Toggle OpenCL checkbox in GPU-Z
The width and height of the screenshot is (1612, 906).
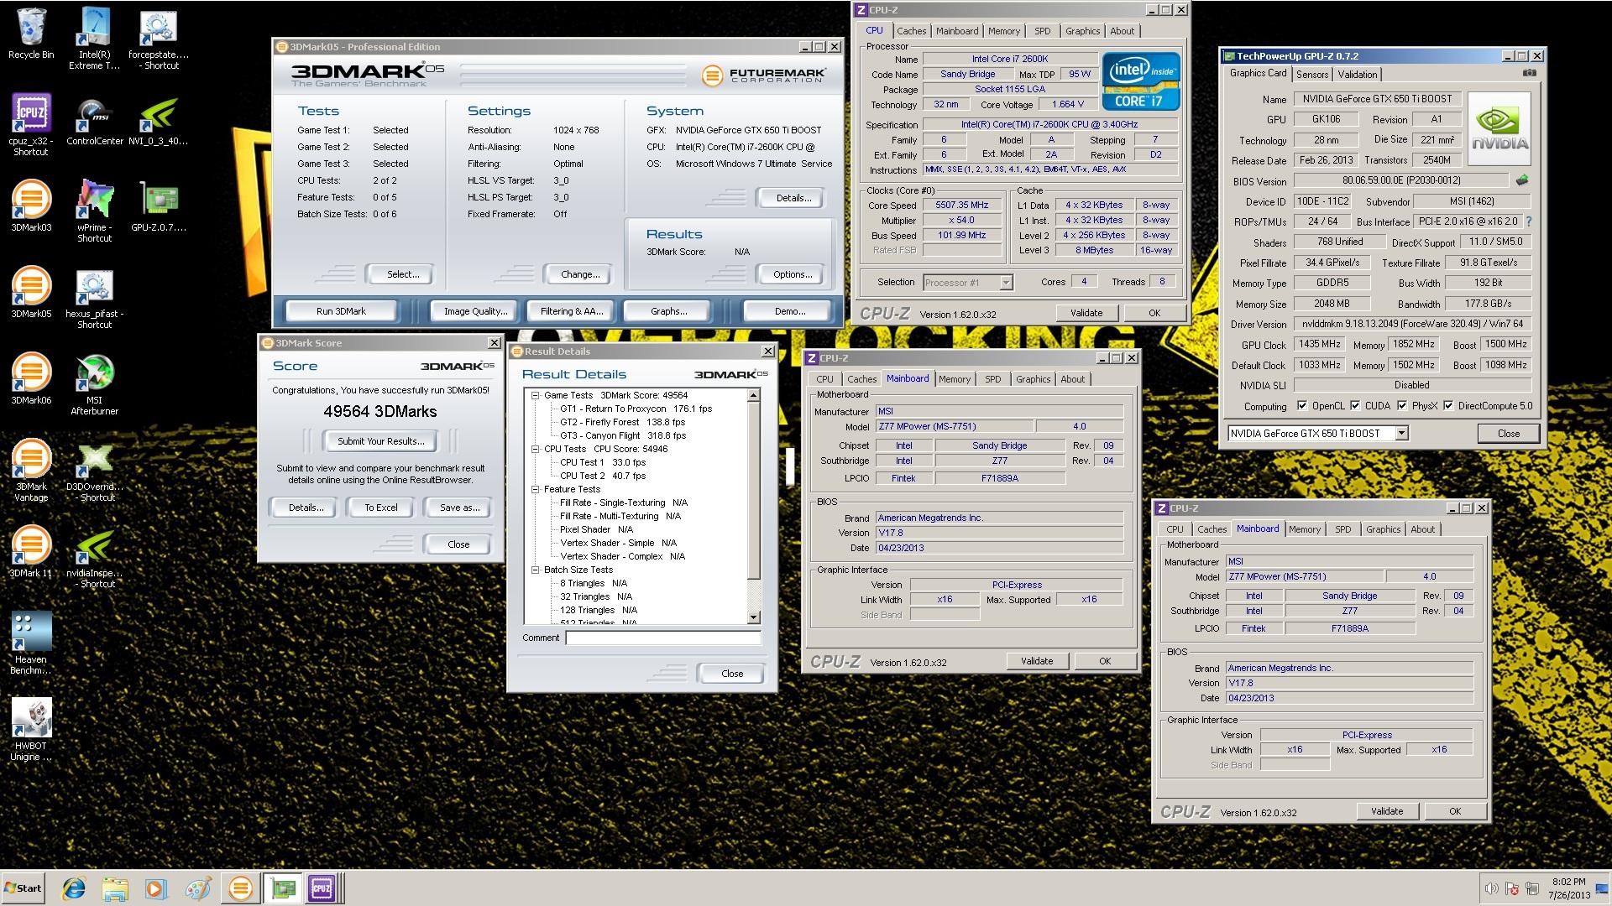(x=1302, y=406)
